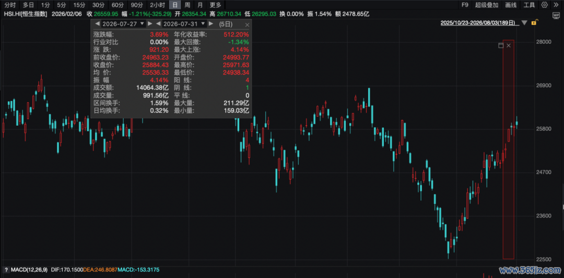The width and height of the screenshot is (564, 278).
Task: Select the 60分 period tab
Action: 118,5
